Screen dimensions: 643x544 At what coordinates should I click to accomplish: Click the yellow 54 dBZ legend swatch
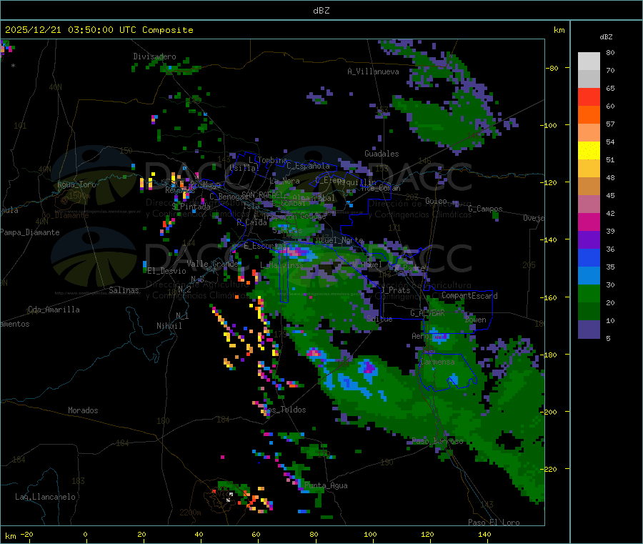tap(589, 151)
